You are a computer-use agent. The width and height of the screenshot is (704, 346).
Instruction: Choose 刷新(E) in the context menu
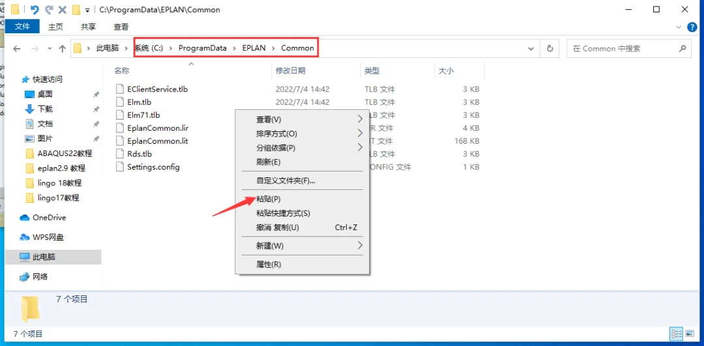point(302,162)
